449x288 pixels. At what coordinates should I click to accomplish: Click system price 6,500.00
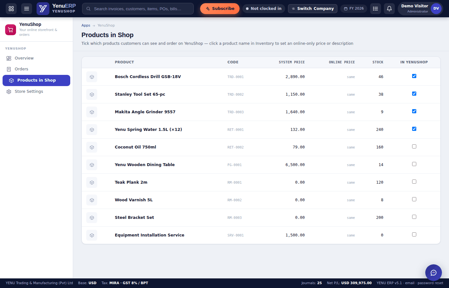pos(295,165)
